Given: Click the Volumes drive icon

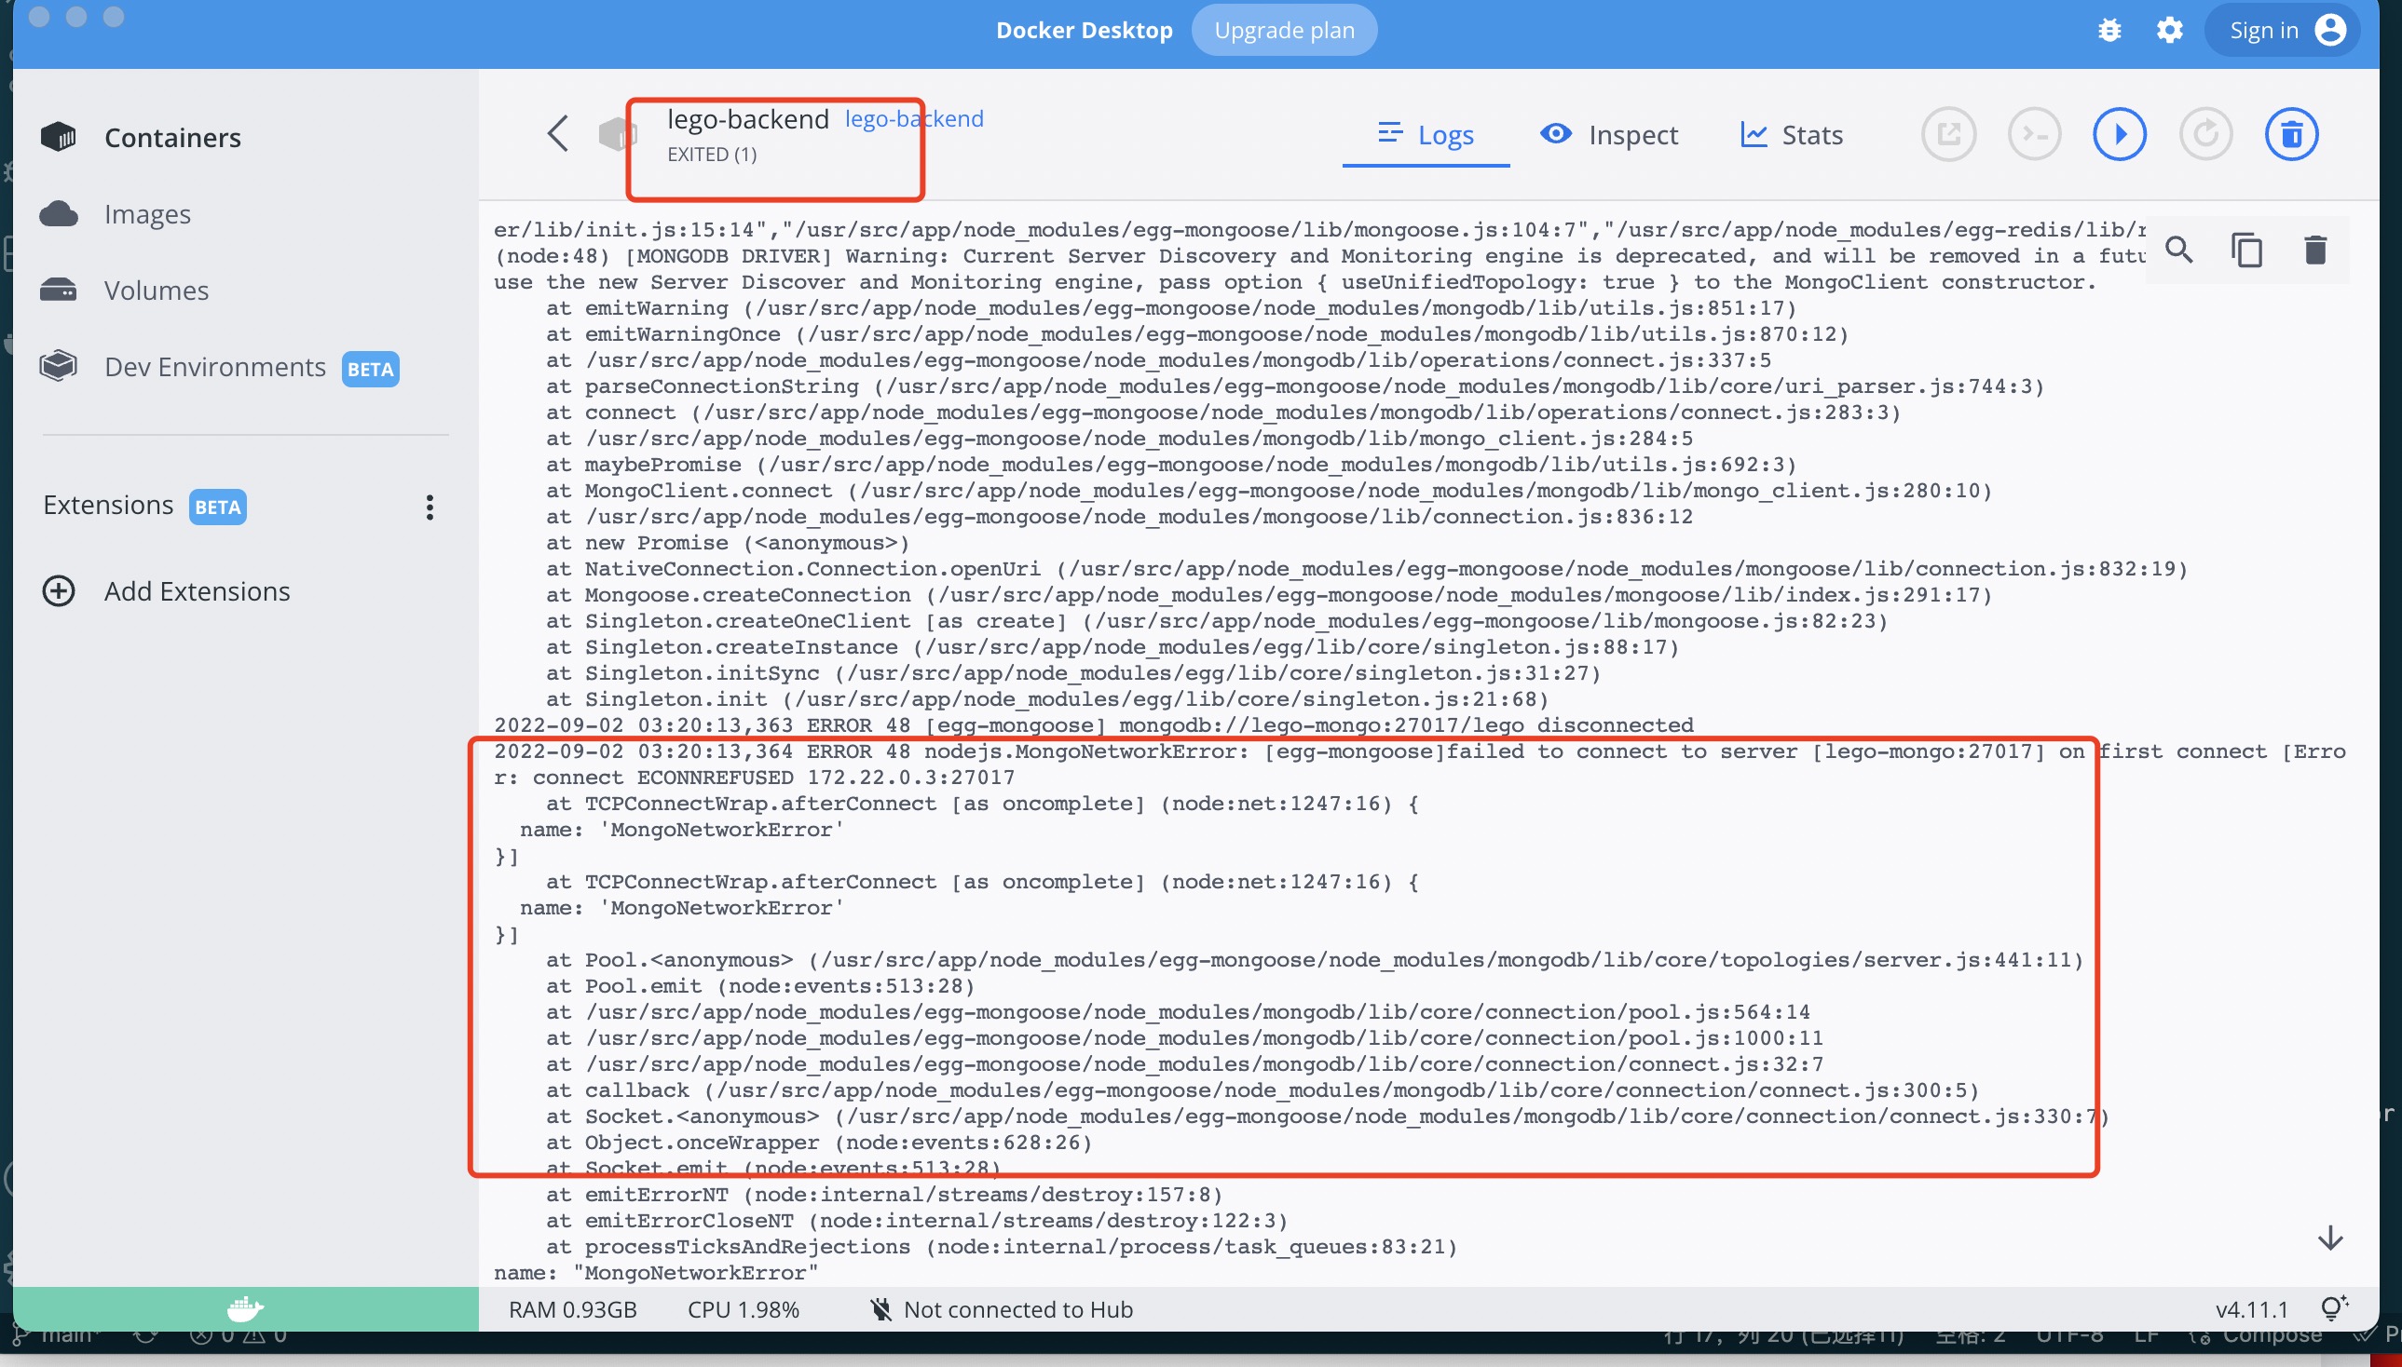Looking at the screenshot, I should click(x=59, y=291).
